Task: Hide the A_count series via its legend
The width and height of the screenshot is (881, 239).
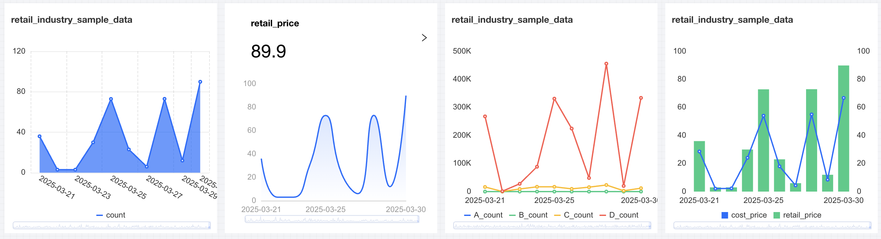Action: [x=483, y=215]
